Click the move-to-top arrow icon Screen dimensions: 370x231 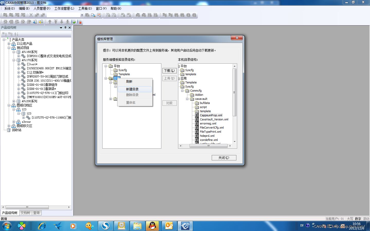pyautogui.click(x=56, y=22)
